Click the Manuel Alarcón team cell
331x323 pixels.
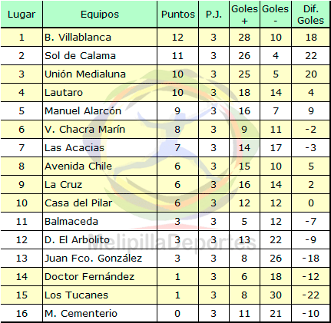[x=100, y=111]
